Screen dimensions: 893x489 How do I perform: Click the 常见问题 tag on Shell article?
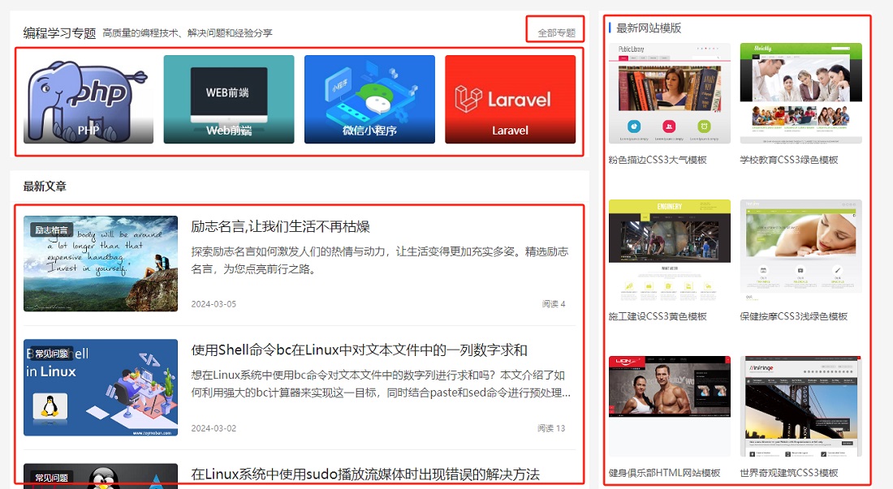point(51,354)
